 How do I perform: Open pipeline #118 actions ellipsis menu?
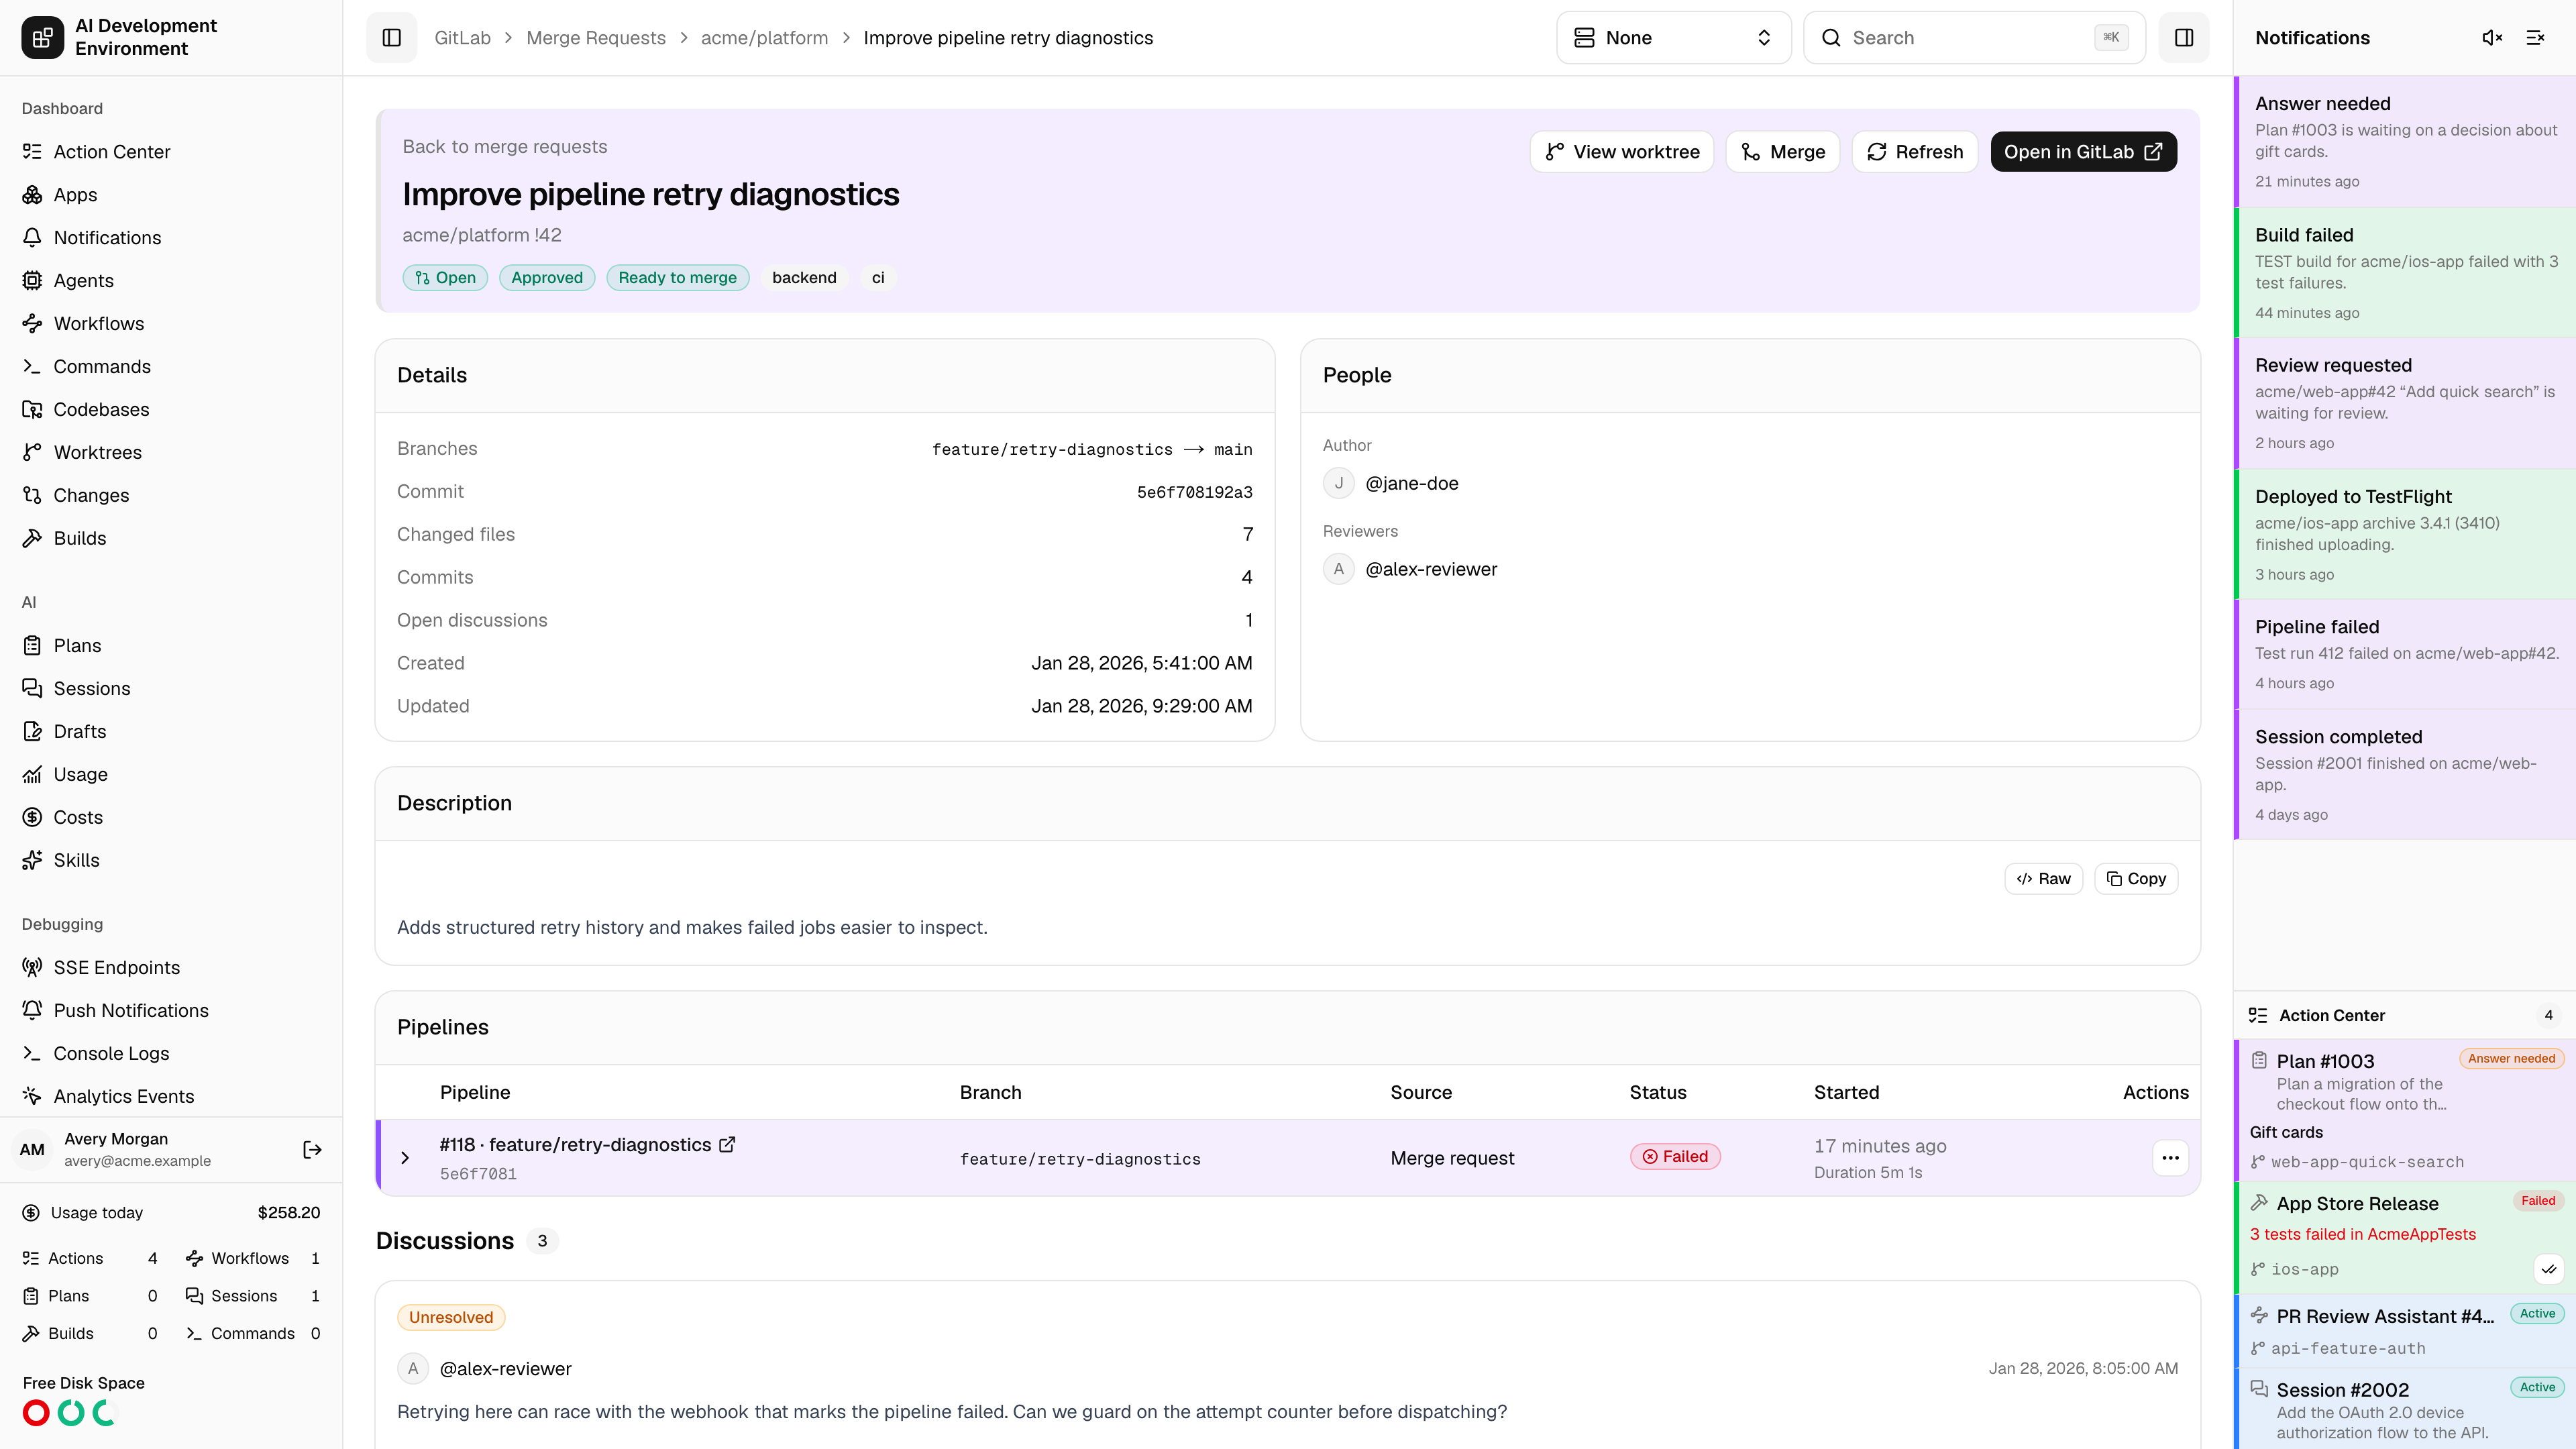click(2170, 1158)
